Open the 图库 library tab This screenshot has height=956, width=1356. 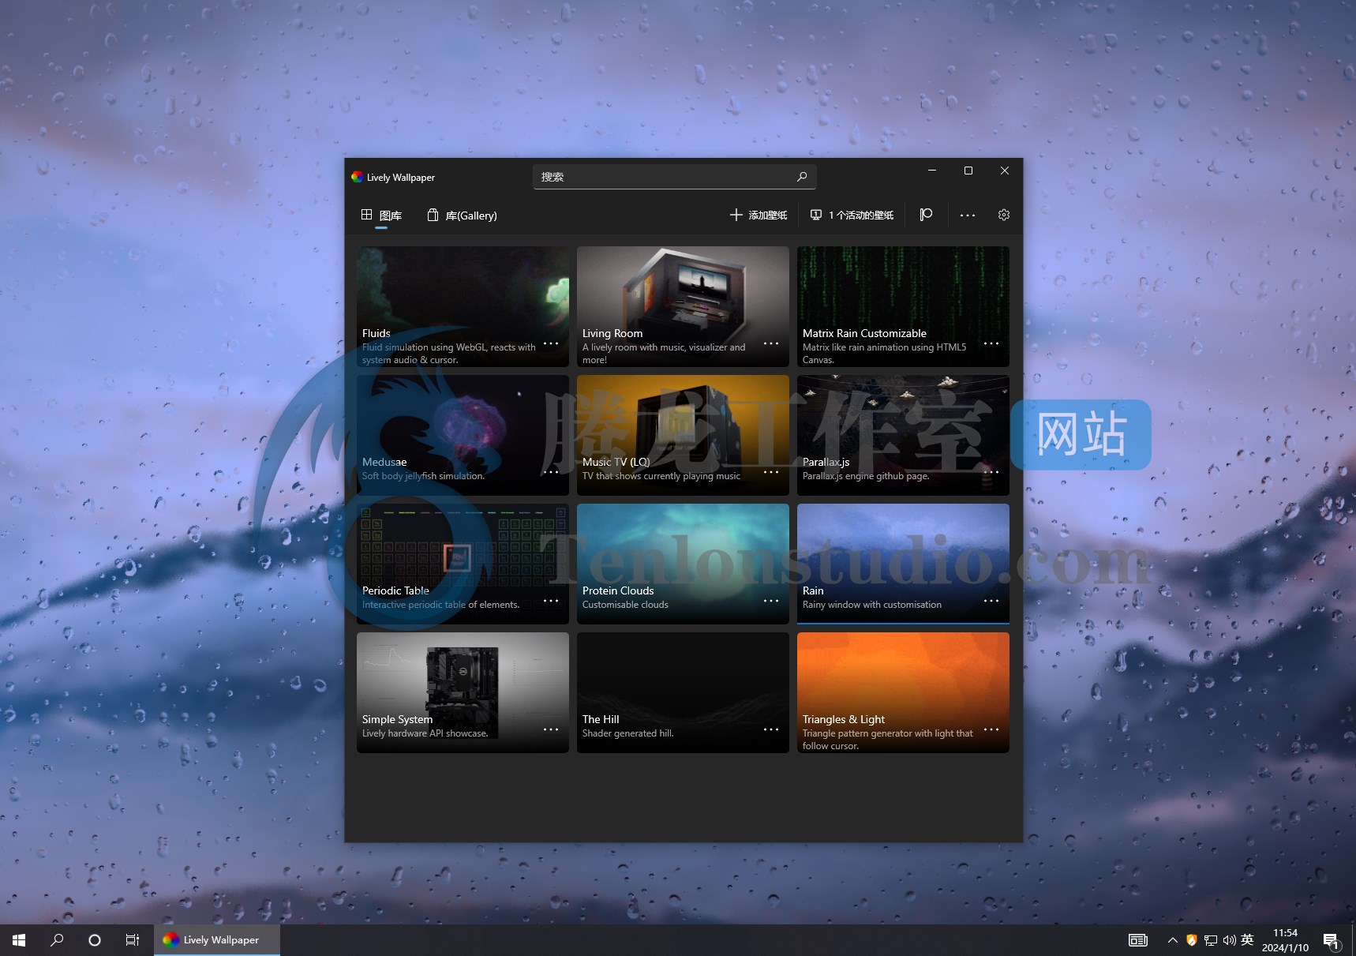[x=381, y=215]
